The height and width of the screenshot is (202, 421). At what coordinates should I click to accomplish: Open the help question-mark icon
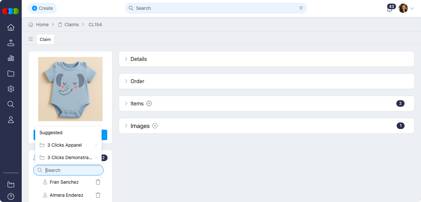pos(11,196)
